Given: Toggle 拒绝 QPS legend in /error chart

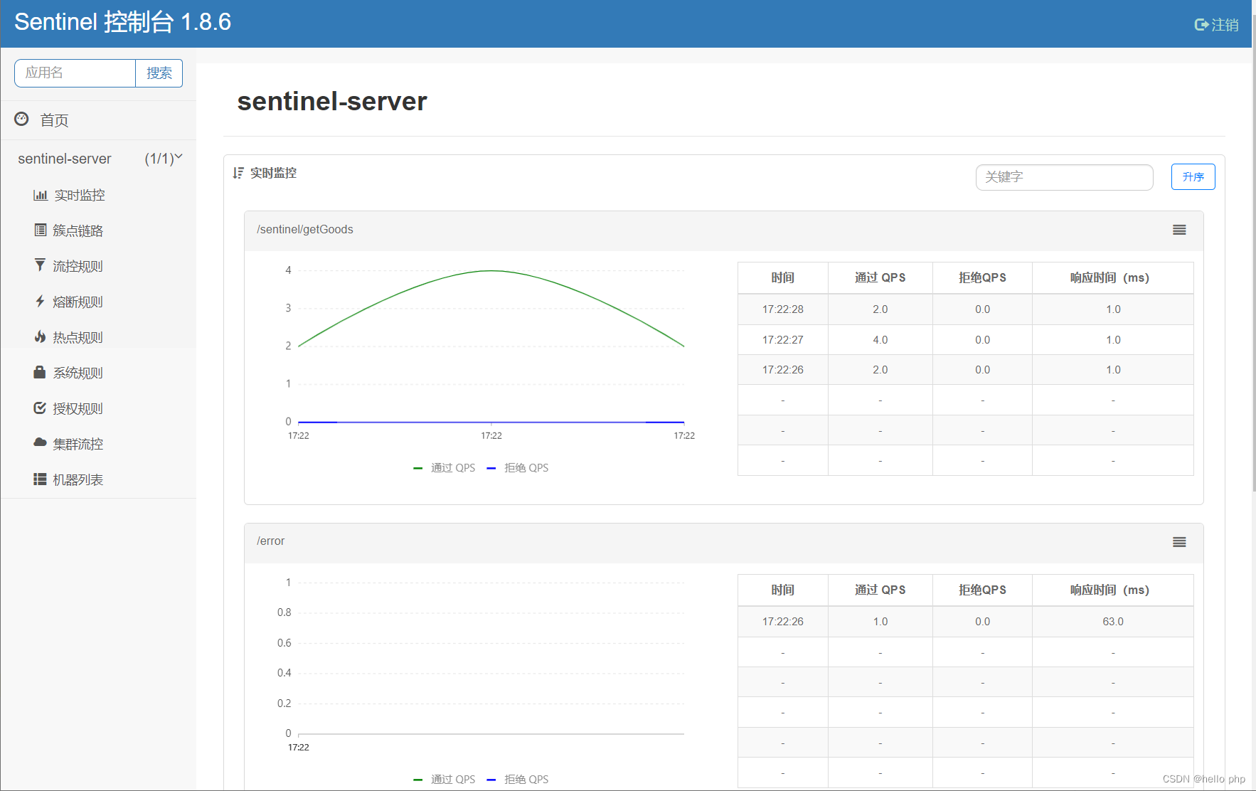Looking at the screenshot, I should click(518, 779).
